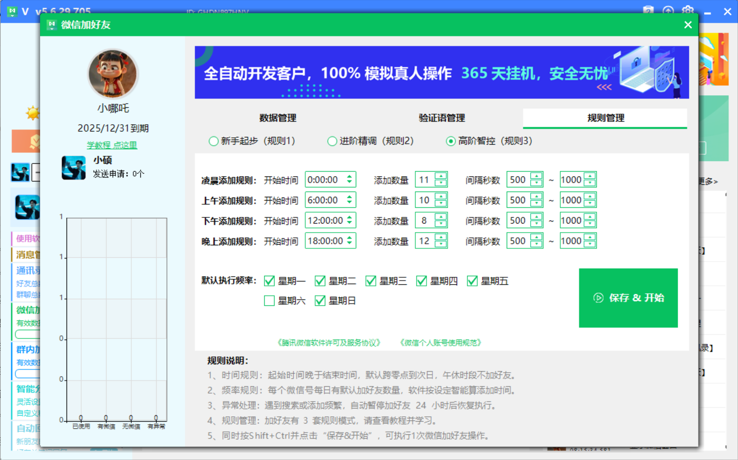Open the 微信个人账号使用规范 link
Image resolution: width=738 pixels, height=460 pixels.
click(x=441, y=343)
